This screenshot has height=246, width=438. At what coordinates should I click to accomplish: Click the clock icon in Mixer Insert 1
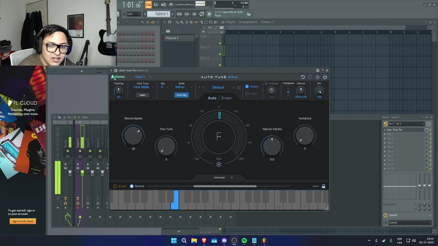click(x=429, y=124)
